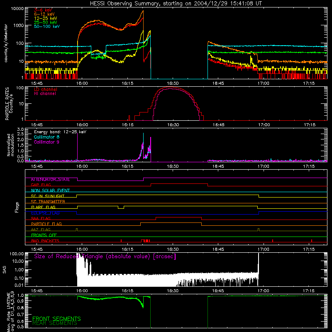This screenshot has width=332, height=332.
Task: Click the "Normalized modulation" axis title
Action: (x=10, y=145)
